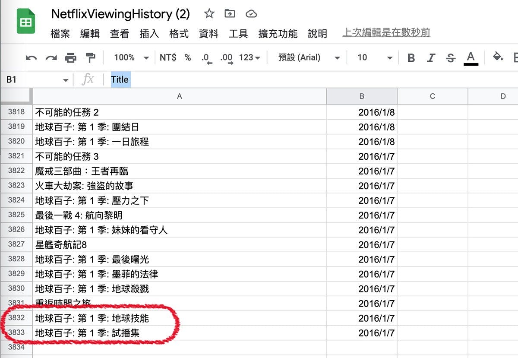The width and height of the screenshot is (518, 358).
Task: Open the 預設 (Arial) font dropdown
Action: (x=309, y=57)
